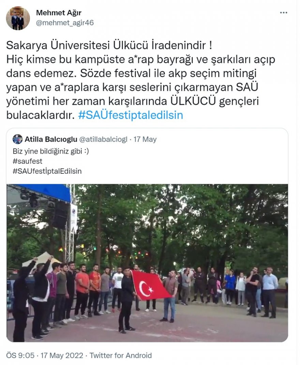Open the #saufest hashtag
The height and width of the screenshot is (365, 300).
(x=28, y=161)
